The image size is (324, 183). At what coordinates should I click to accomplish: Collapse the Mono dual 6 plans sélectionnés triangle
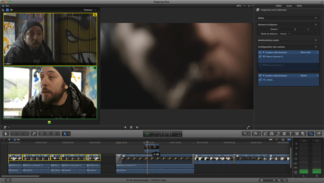(264, 52)
